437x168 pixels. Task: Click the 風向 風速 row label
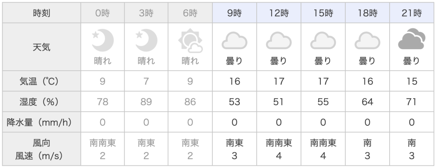(41, 149)
